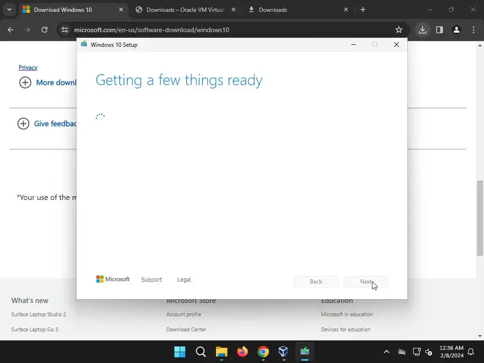Viewport: 484px width, 363px height.
Task: Bookmark this page with the star icon
Action: [399, 30]
